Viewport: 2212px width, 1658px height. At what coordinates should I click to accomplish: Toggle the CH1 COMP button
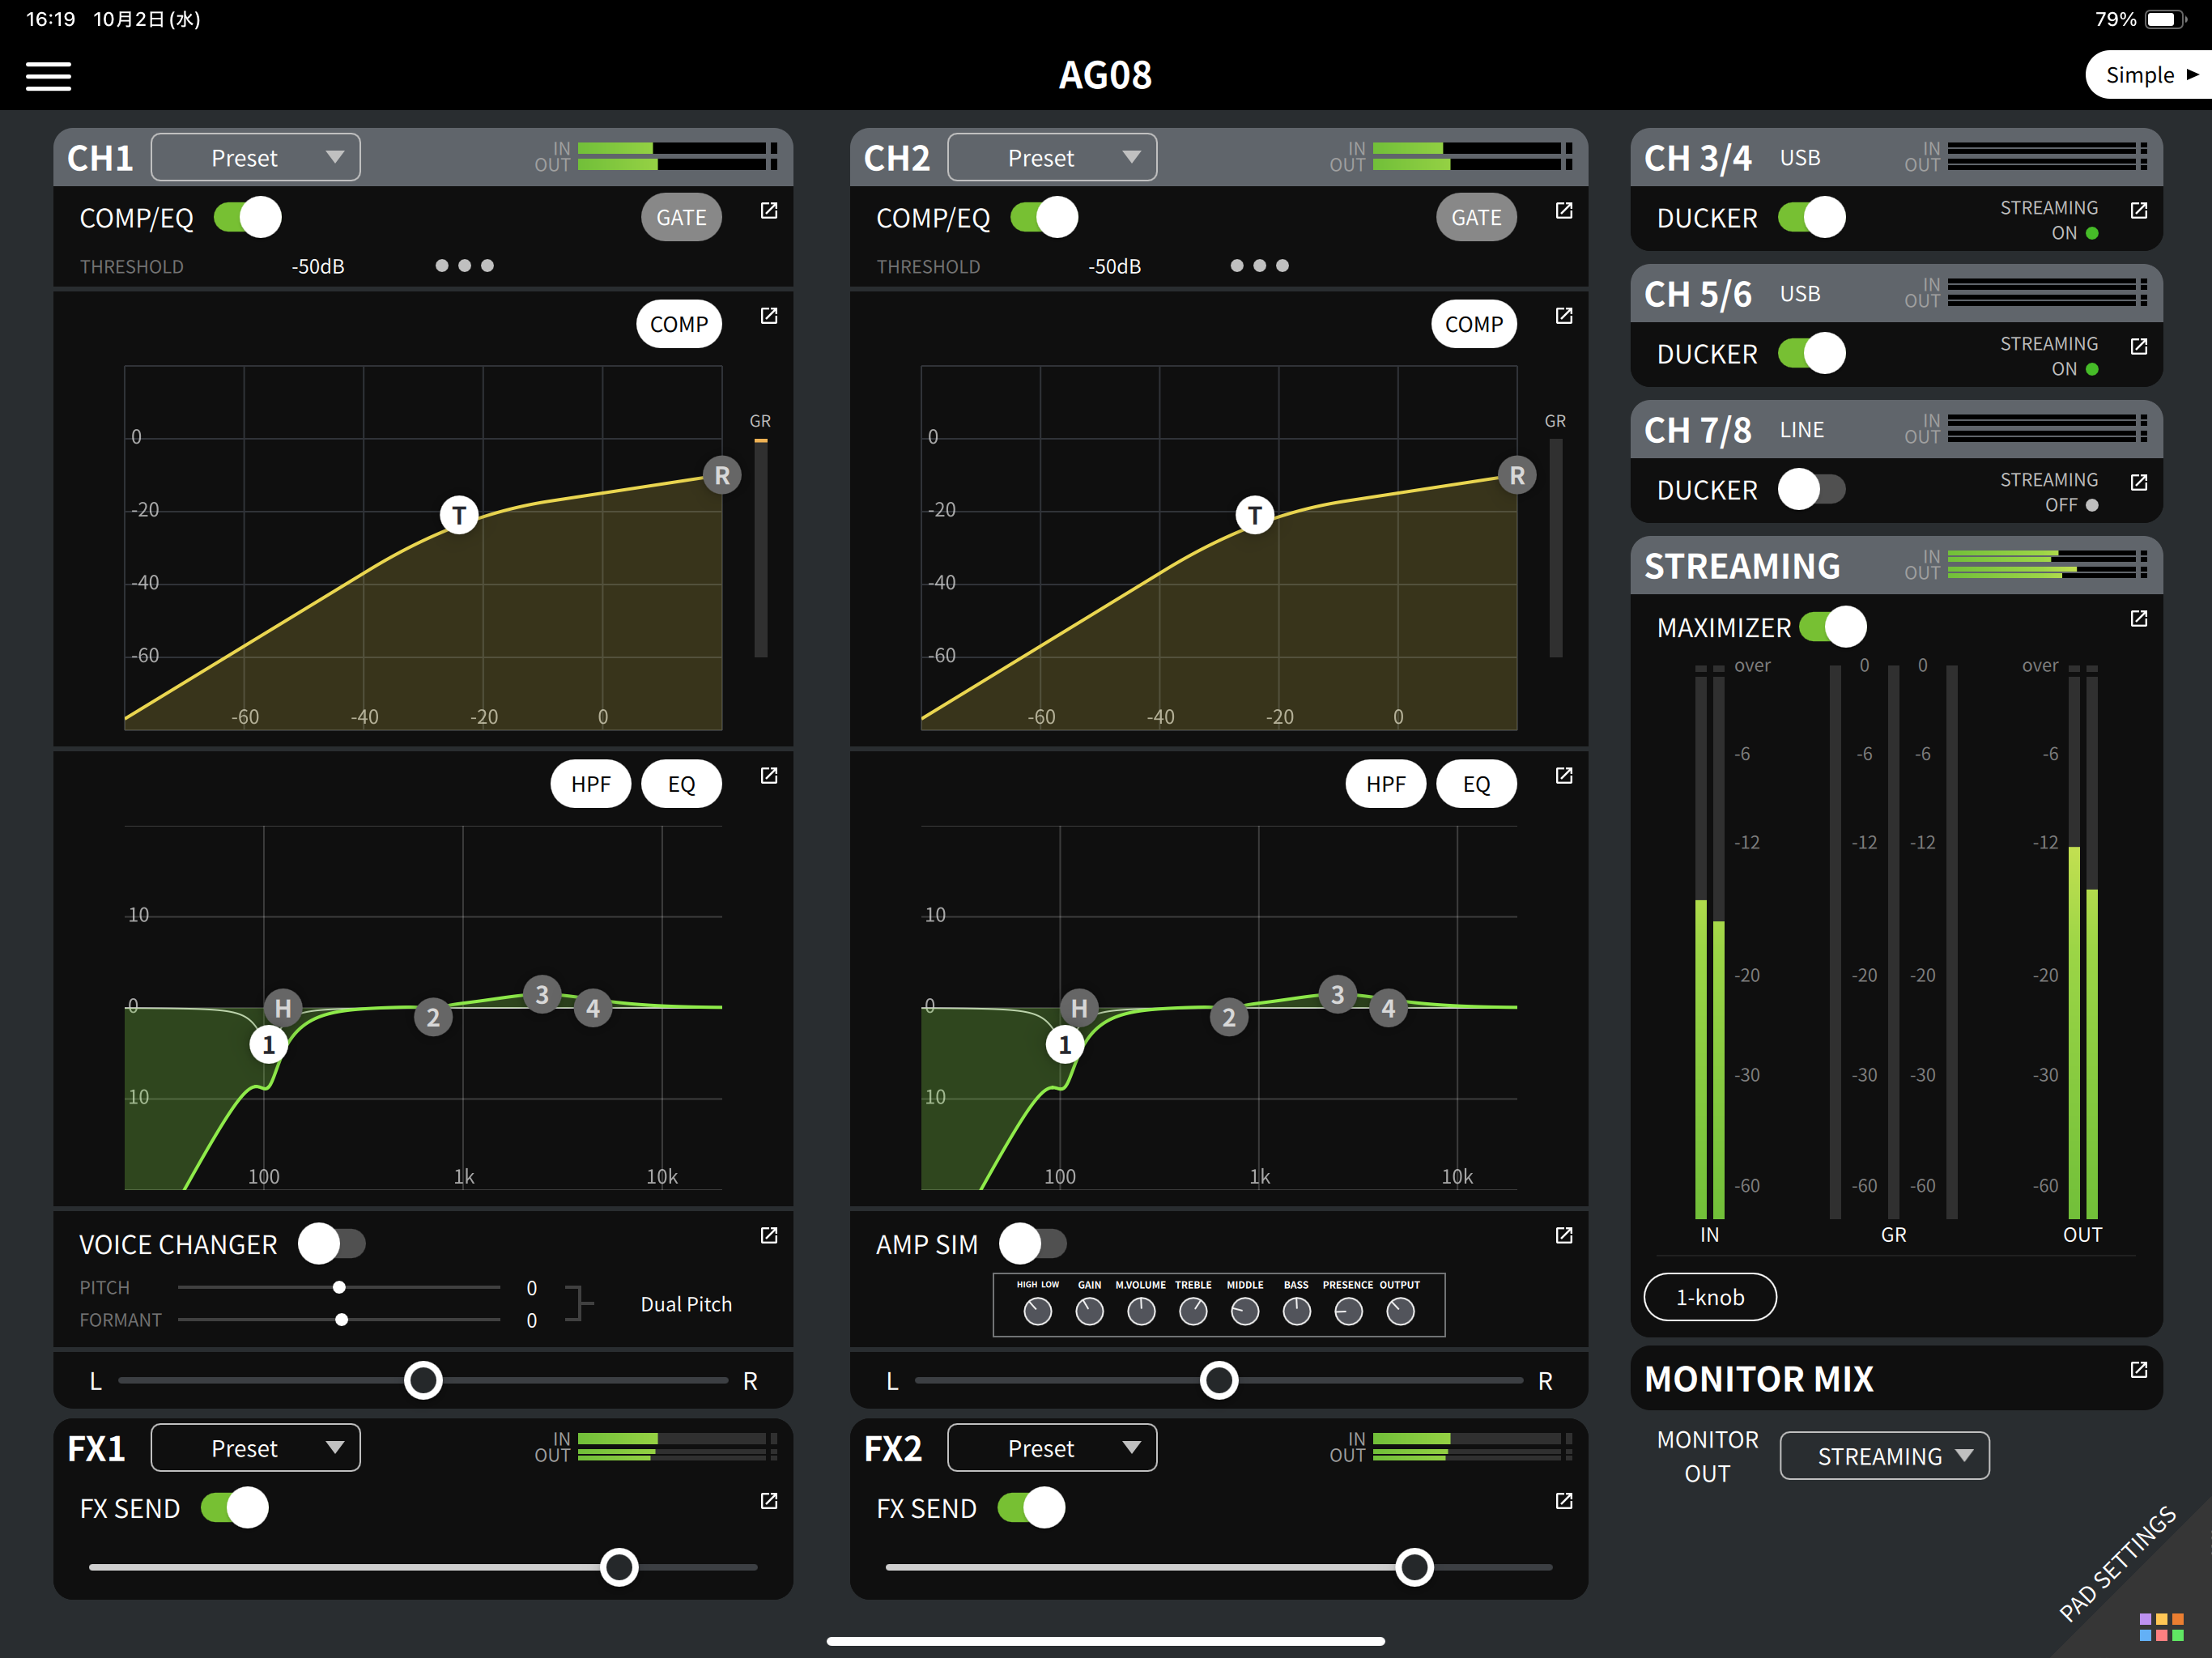pyautogui.click(x=679, y=323)
